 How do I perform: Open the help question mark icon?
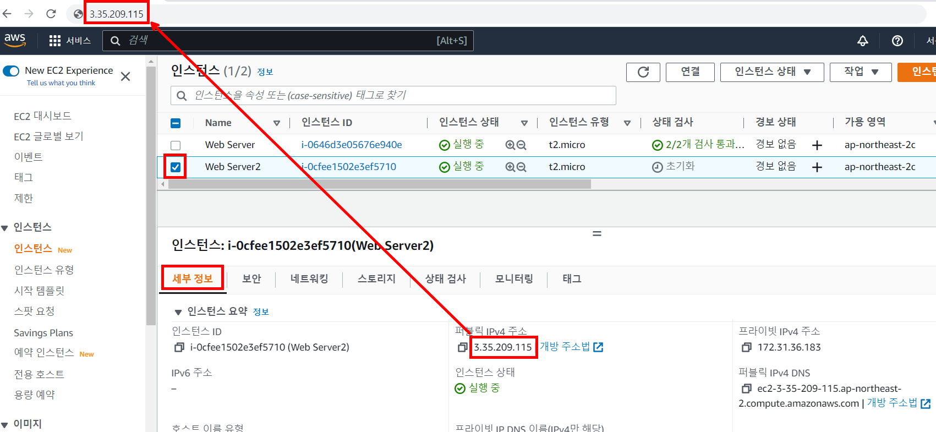click(897, 41)
